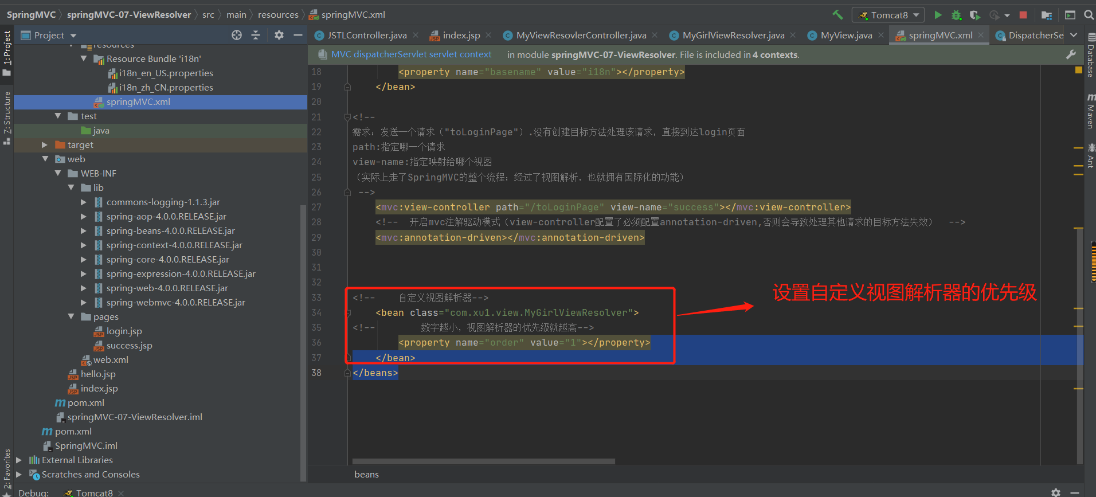The image size is (1096, 497).
Task: Stop the running process with red square
Action: 1023,15
